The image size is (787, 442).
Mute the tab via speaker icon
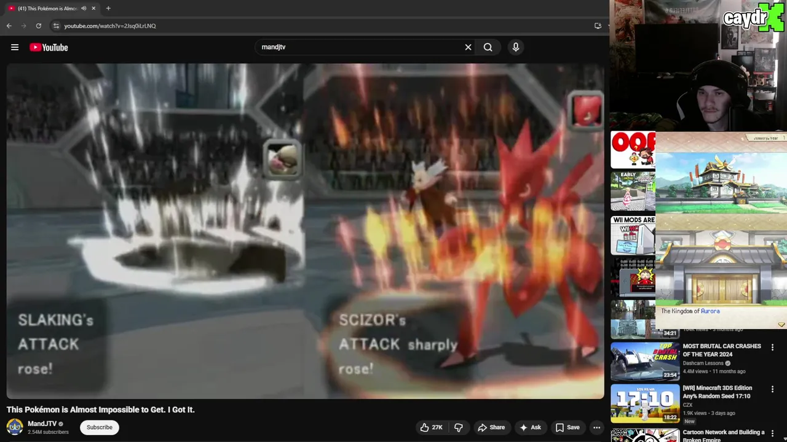click(84, 8)
